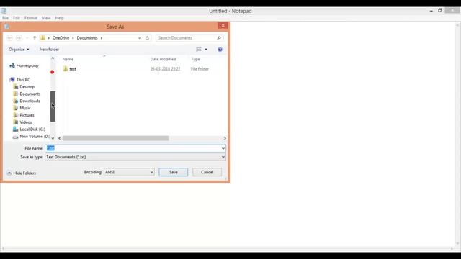The image size is (461, 259).
Task: Click the Documents breadcrumb in address bar
Action: 87,38
